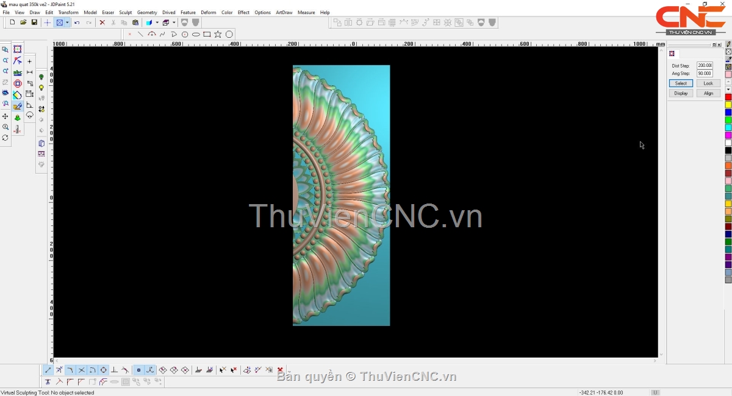Save the document with the floppy disk icon
The width and height of the screenshot is (732, 396).
34,23
